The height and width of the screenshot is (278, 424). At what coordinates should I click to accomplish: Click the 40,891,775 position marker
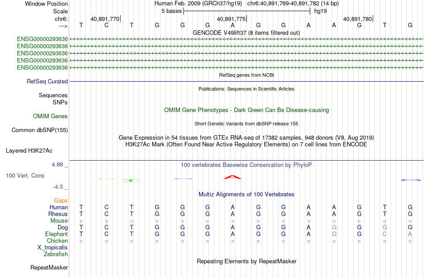click(232, 19)
